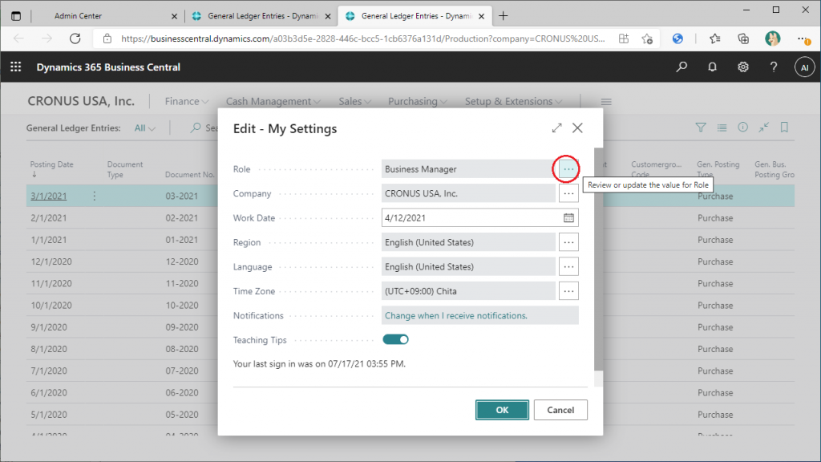Open browser Collections
The width and height of the screenshot is (821, 462).
click(743, 38)
